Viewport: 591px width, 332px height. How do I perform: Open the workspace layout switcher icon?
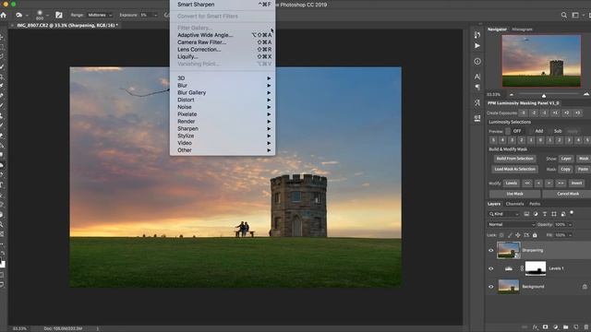[575, 15]
